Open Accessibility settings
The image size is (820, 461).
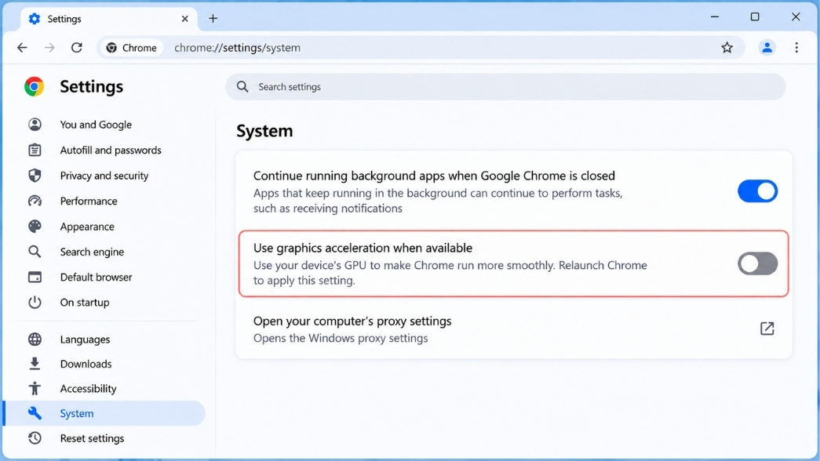tap(88, 388)
